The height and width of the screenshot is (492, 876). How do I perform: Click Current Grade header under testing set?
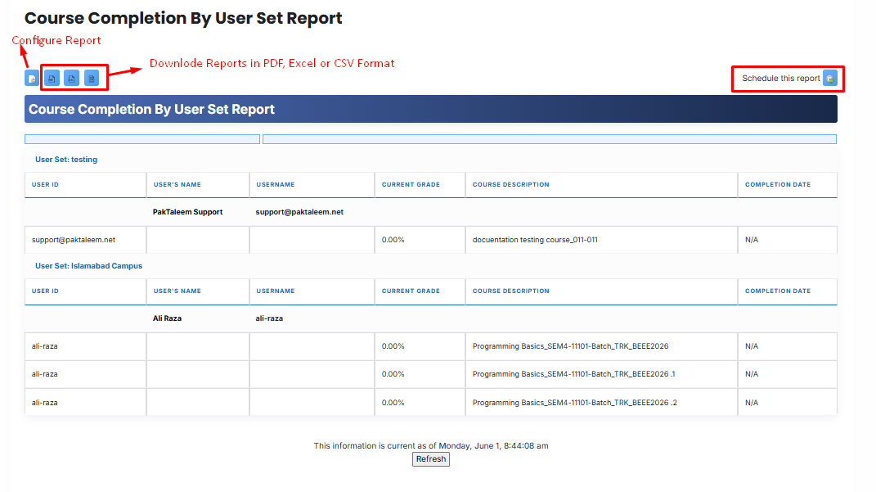pos(411,184)
